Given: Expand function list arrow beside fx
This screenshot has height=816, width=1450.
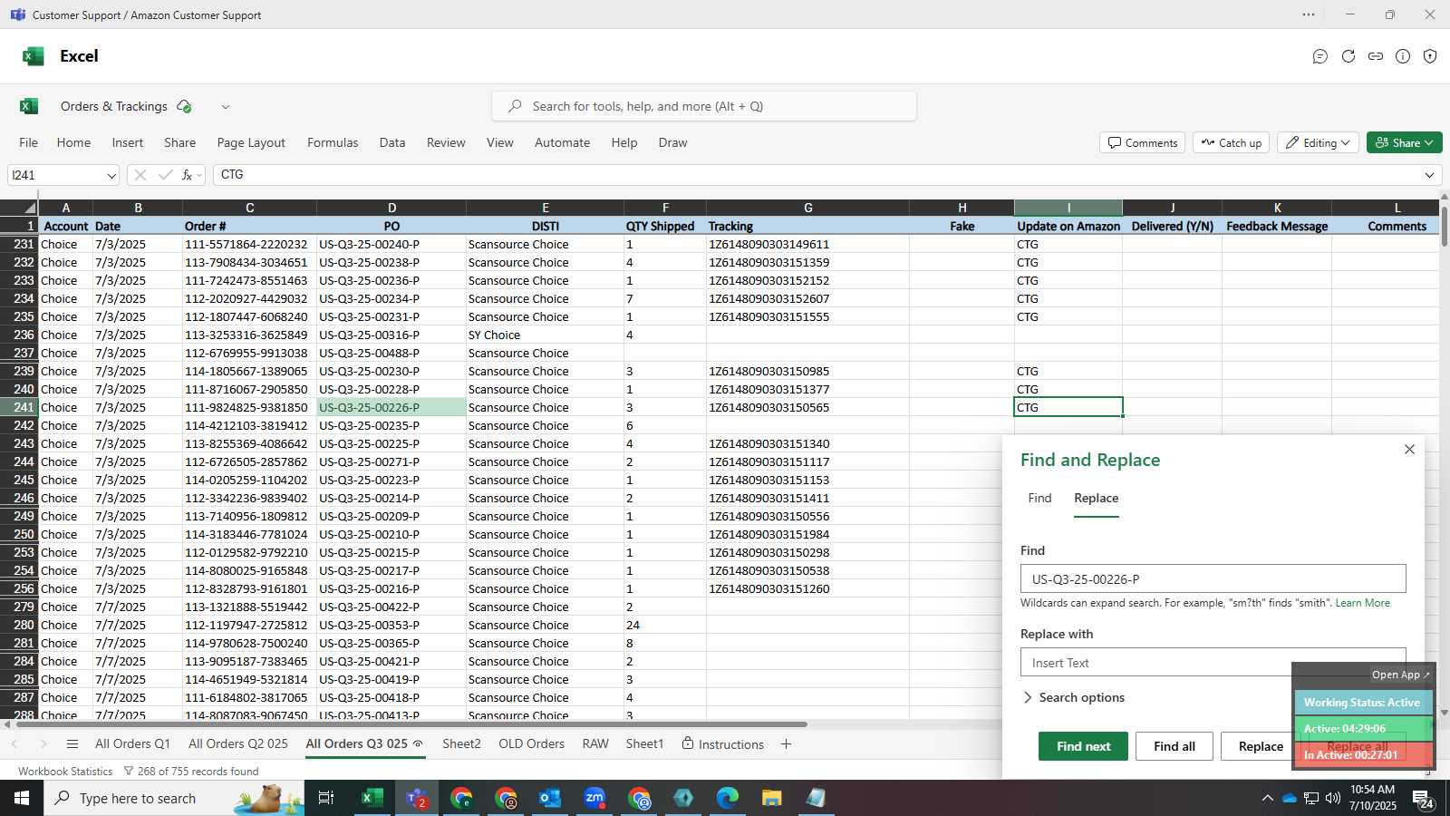Looking at the screenshot, I should [199, 175].
